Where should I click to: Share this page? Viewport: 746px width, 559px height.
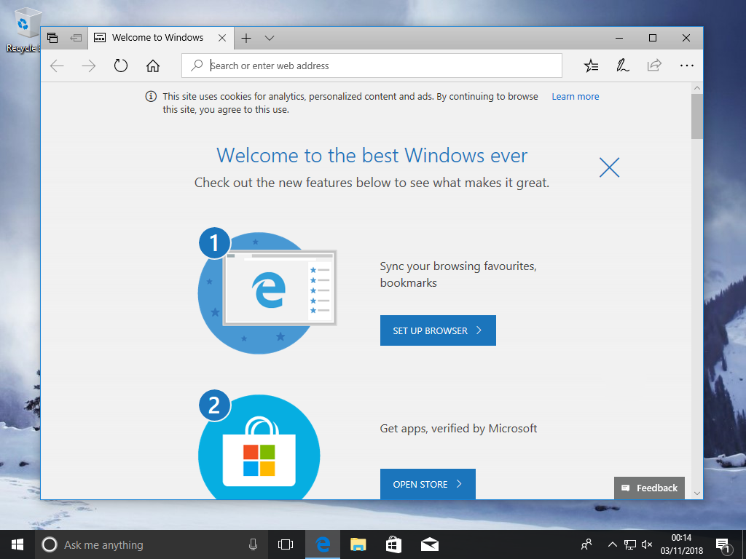point(654,65)
